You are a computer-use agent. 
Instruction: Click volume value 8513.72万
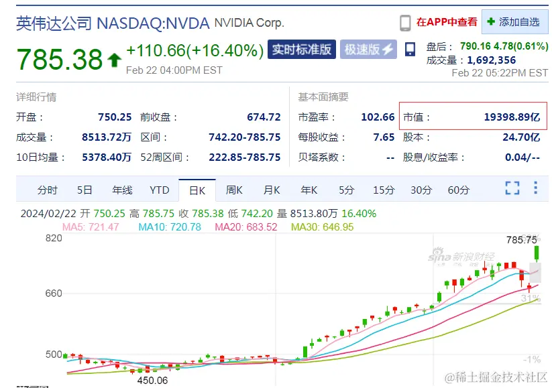tap(107, 137)
